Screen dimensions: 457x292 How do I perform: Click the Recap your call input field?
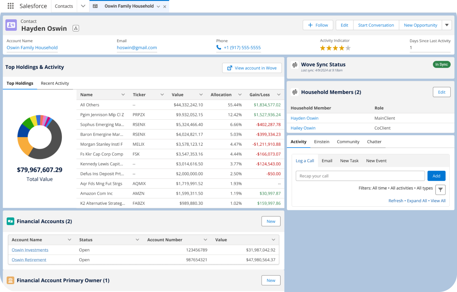pyautogui.click(x=360, y=176)
